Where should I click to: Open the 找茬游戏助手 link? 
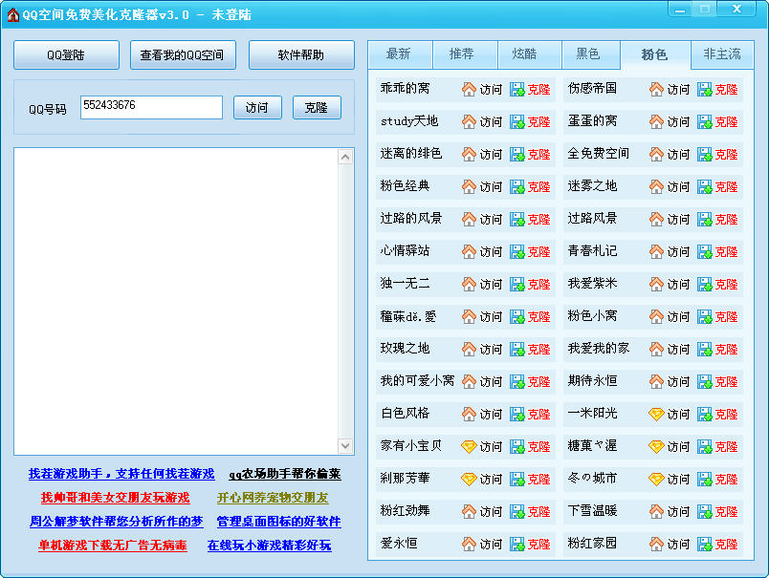pyautogui.click(x=121, y=474)
